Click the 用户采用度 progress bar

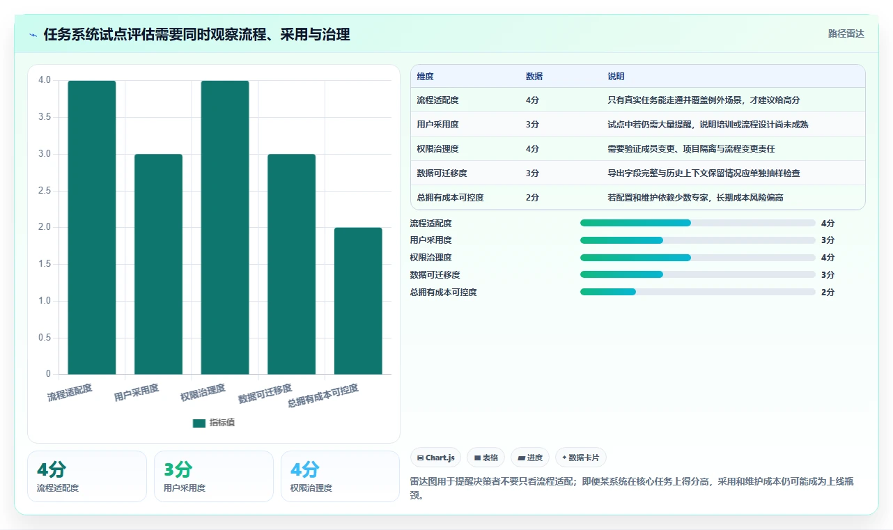(x=697, y=240)
